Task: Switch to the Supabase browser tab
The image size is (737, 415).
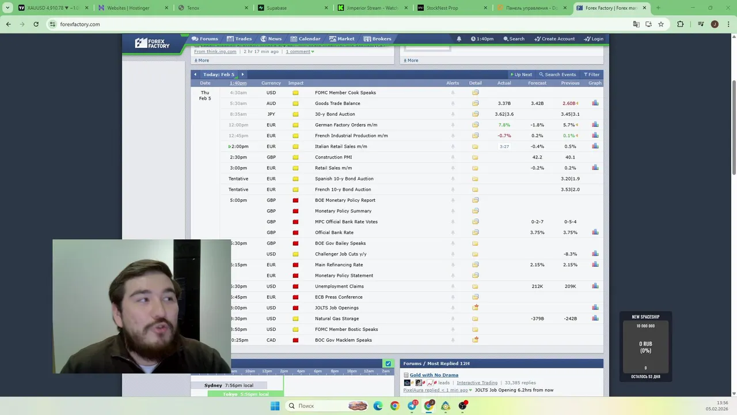Action: tap(294, 8)
